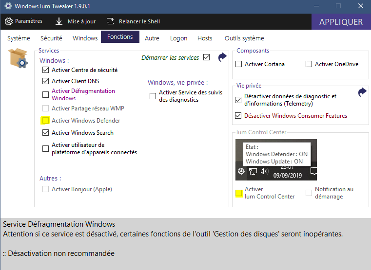Click the blue arrow beside Démarrer les services
The width and height of the screenshot is (371, 270).
[222, 57]
